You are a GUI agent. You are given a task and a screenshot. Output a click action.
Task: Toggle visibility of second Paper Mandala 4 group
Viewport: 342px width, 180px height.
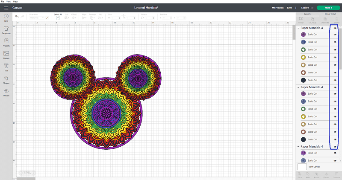point(335,87)
